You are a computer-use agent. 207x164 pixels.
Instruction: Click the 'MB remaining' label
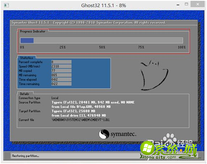point(28,75)
